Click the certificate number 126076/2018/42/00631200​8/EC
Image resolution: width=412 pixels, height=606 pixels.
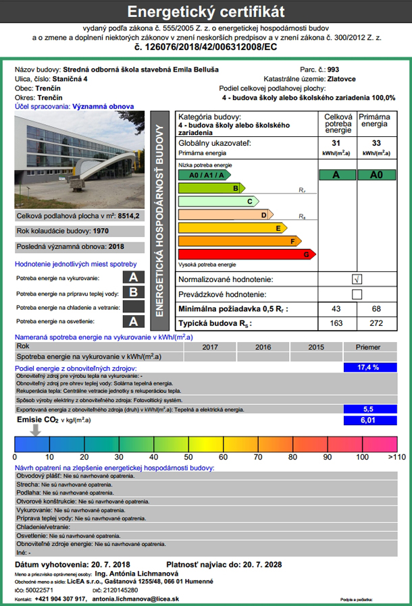[x=206, y=47]
